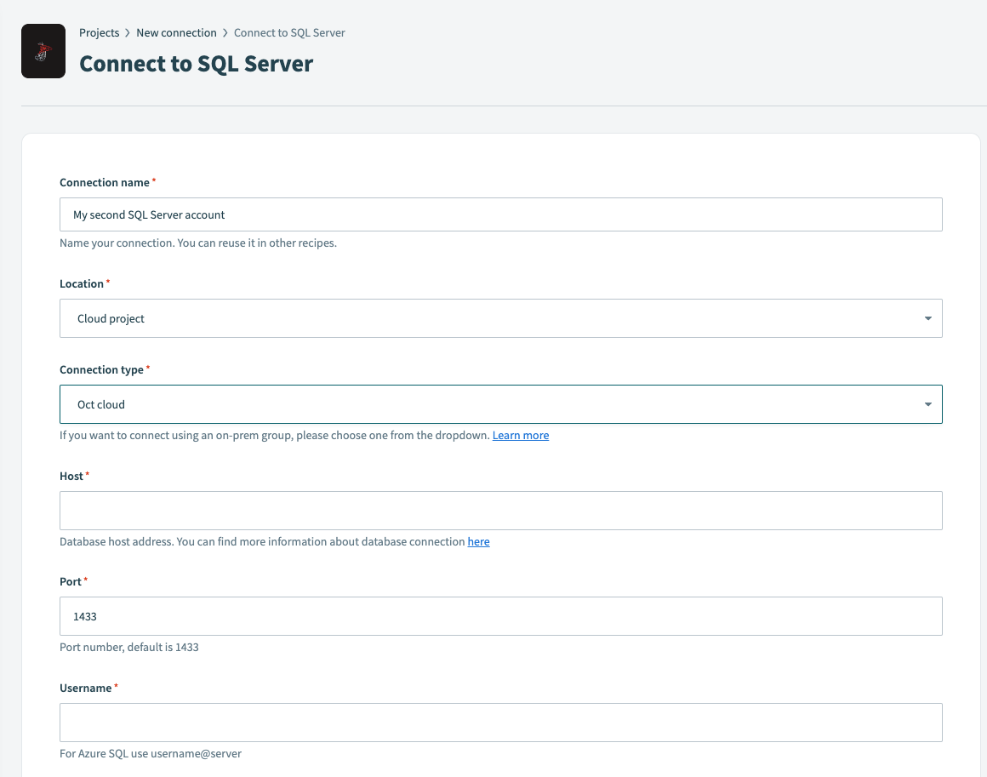Click the red application logo icon
The height and width of the screenshot is (777, 987).
click(x=43, y=51)
